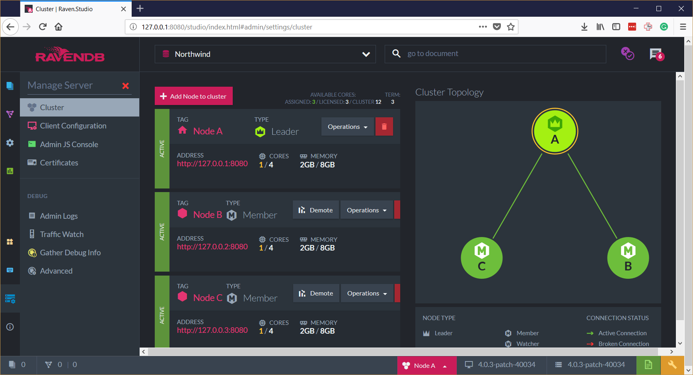Screen dimensions: 693x375
Task: Open the orange wrench icon in footer
Action: [672, 365]
